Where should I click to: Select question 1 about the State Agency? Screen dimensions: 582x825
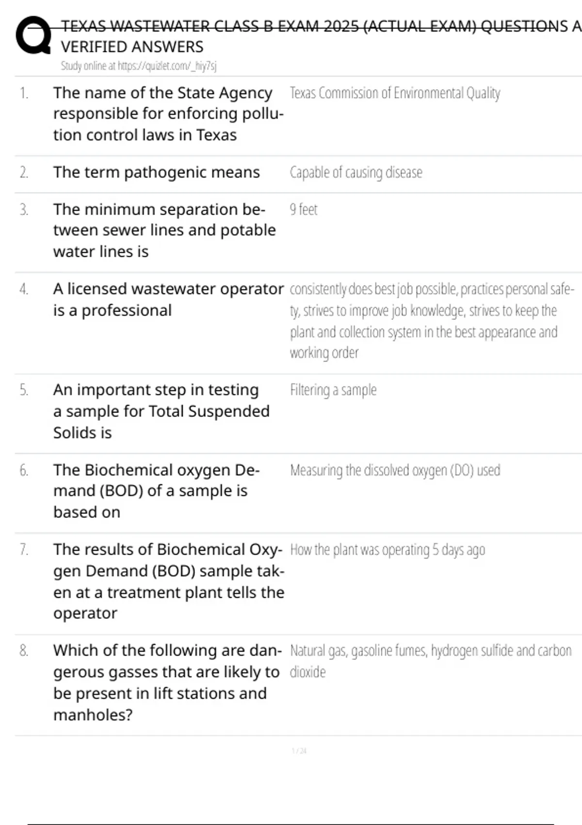pos(167,114)
